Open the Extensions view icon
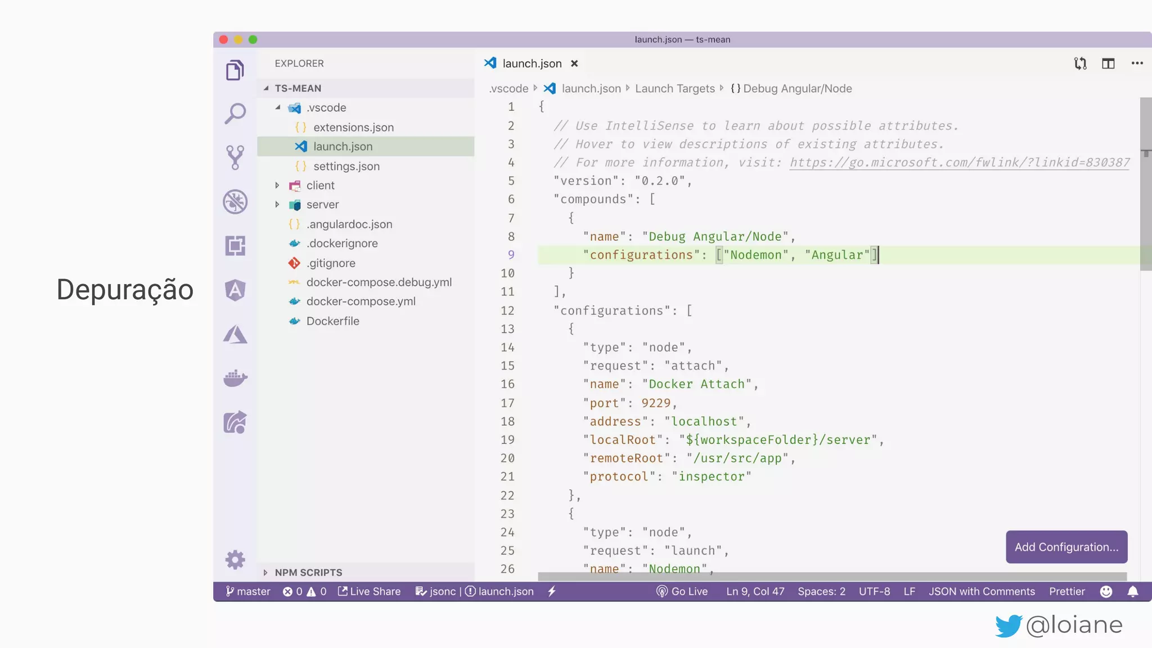1152x648 pixels. click(x=235, y=246)
